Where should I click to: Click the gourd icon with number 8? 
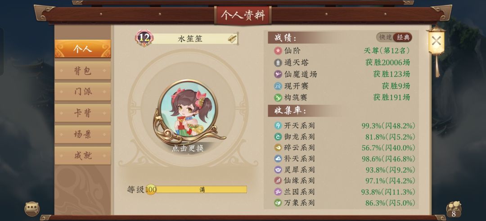[454, 210]
